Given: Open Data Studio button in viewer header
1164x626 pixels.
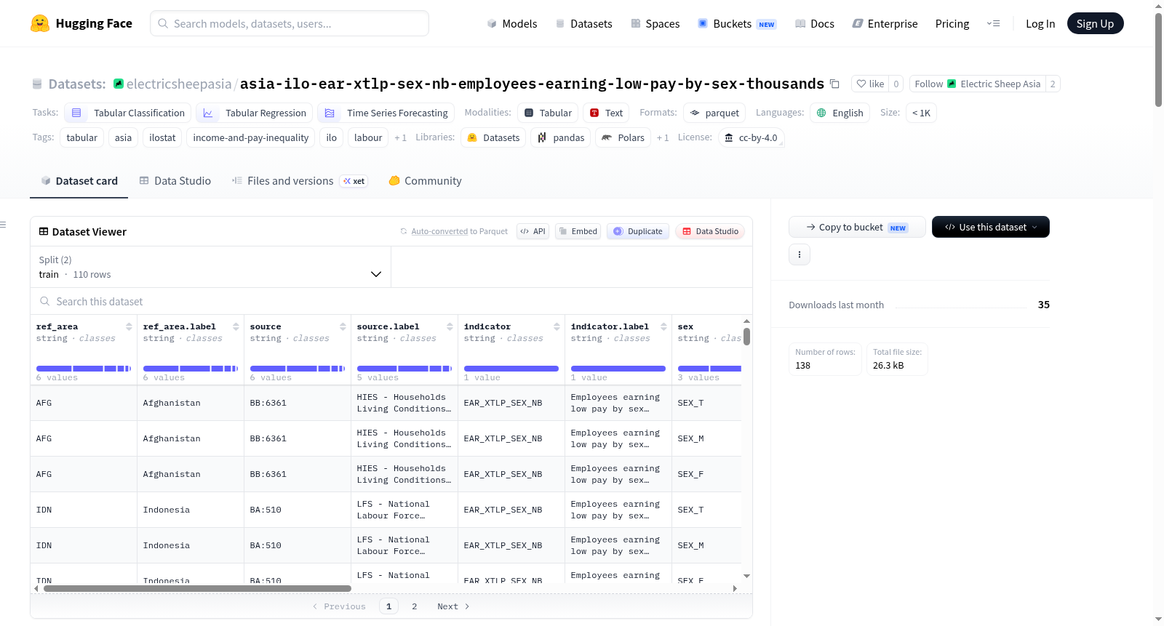Looking at the screenshot, I should [x=710, y=231].
